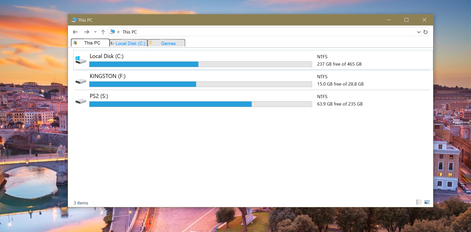Switch to the This PC tab
471x232 pixels.
pos(90,43)
